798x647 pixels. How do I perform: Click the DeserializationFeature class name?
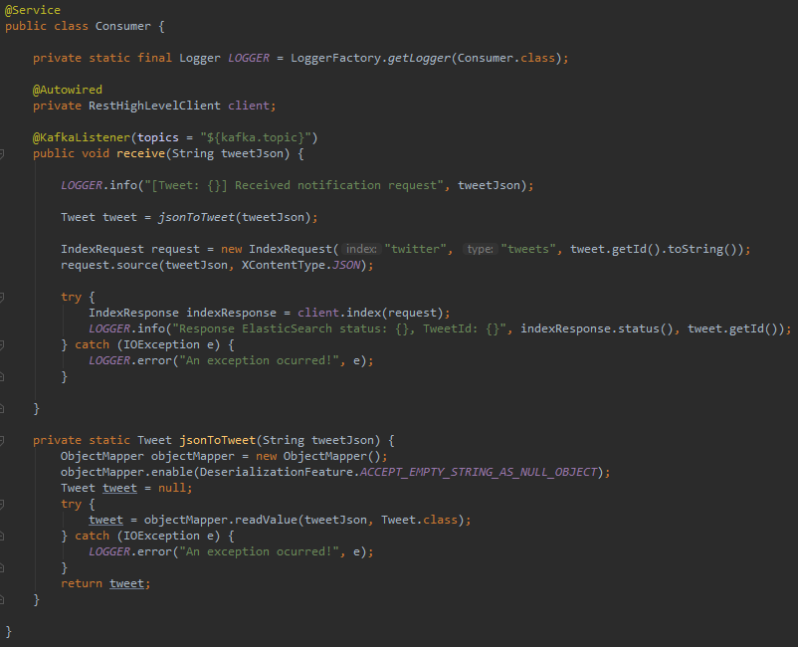point(276,473)
